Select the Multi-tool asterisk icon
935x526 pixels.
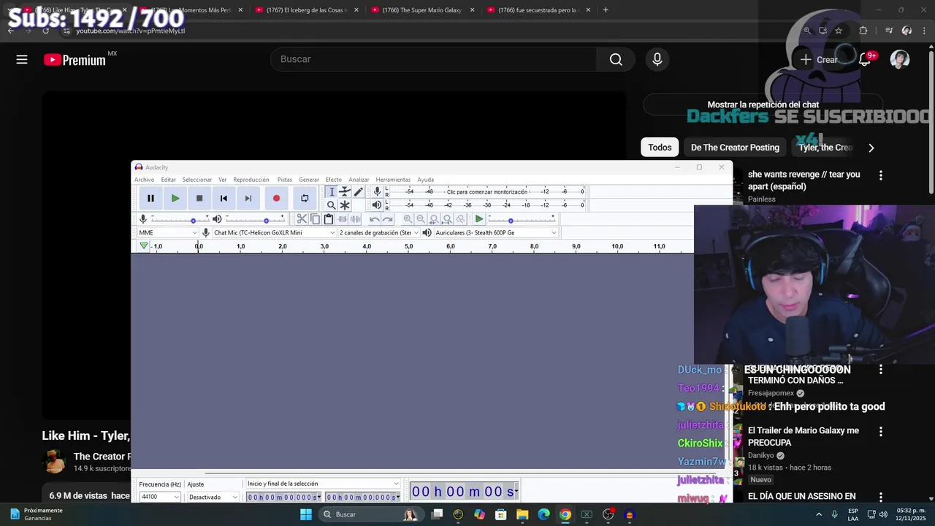(345, 205)
